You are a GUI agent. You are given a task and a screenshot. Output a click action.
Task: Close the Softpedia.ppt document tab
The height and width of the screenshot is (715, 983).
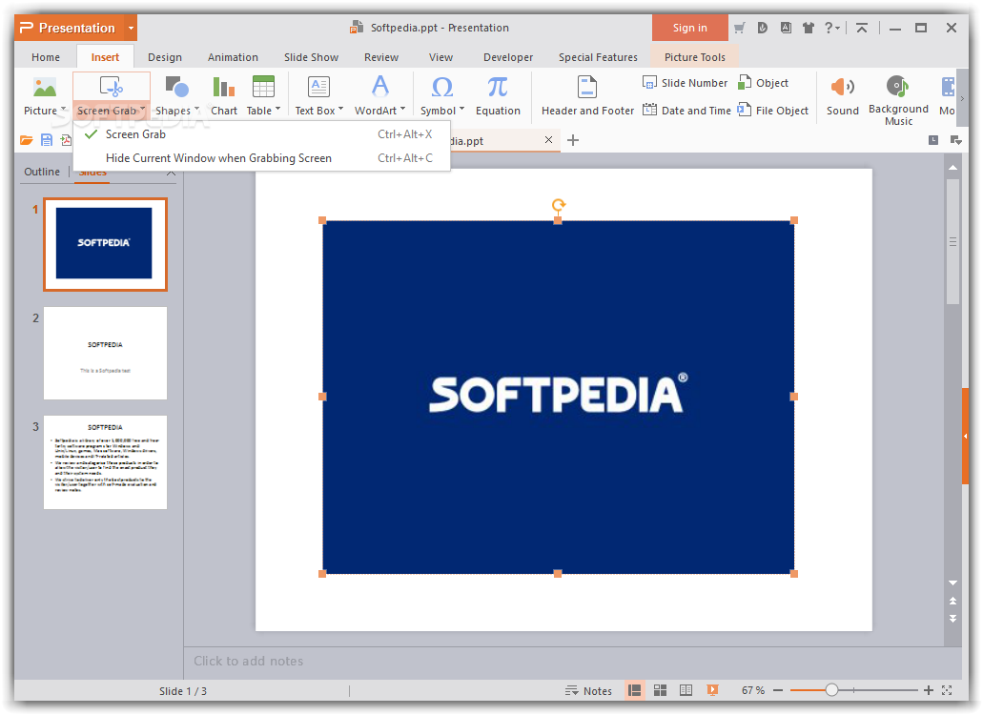[548, 140]
